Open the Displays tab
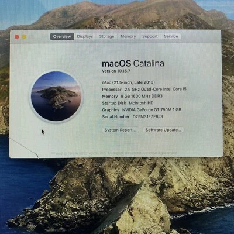This screenshot has width=234, height=234. 85,36
